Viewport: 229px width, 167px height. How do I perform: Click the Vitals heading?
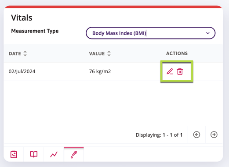tap(22, 18)
